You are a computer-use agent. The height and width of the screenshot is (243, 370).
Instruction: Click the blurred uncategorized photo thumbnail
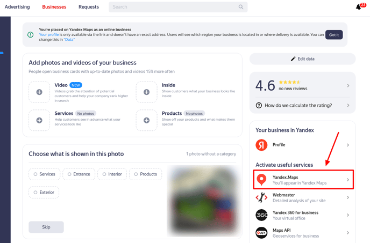click(x=203, y=201)
